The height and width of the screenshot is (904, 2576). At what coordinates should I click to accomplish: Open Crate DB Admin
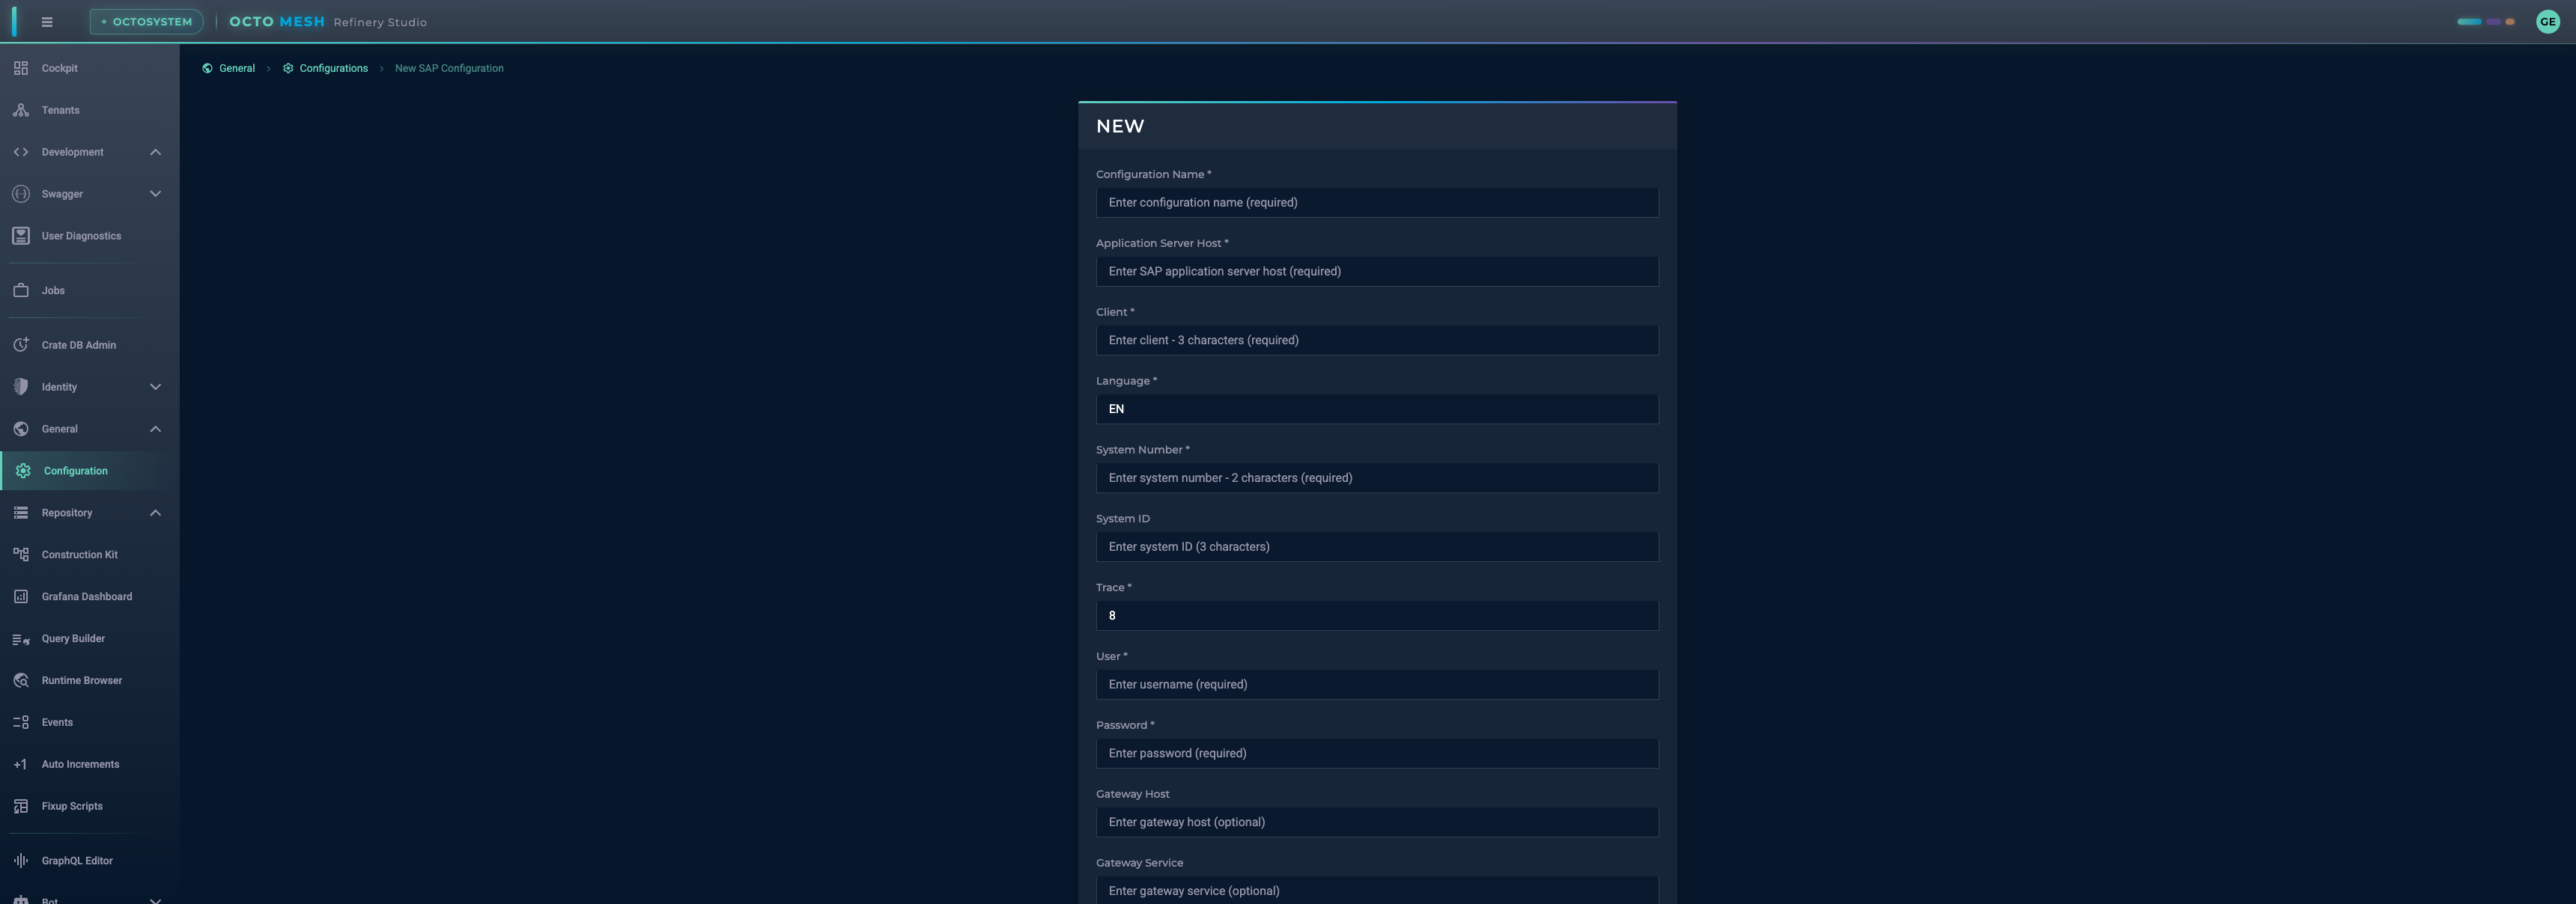21,343
